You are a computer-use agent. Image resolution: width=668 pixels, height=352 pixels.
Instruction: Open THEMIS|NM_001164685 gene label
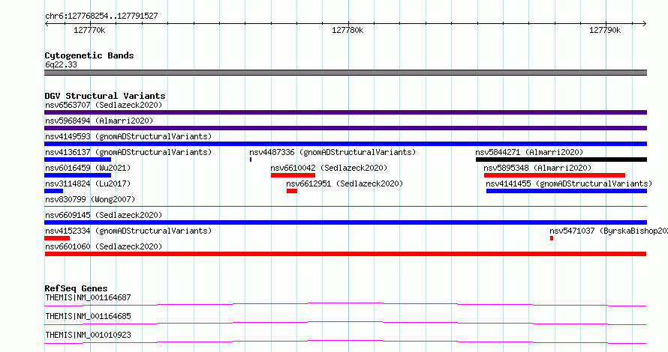[88, 316]
